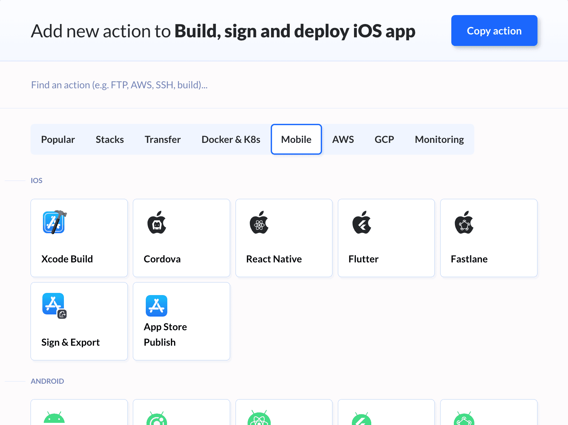
Task: Select the Android Ionic robot icon
Action: (157, 418)
